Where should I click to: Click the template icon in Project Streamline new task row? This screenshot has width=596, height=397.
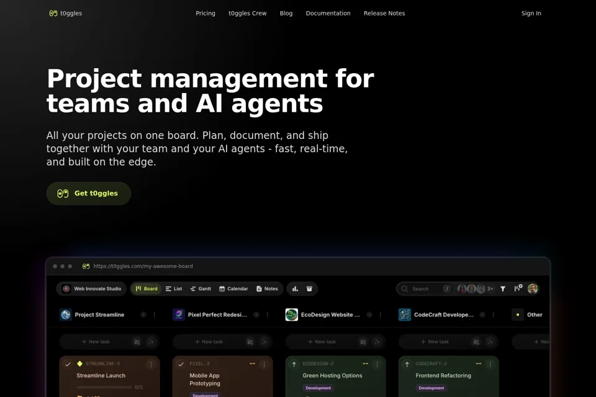coord(137,342)
